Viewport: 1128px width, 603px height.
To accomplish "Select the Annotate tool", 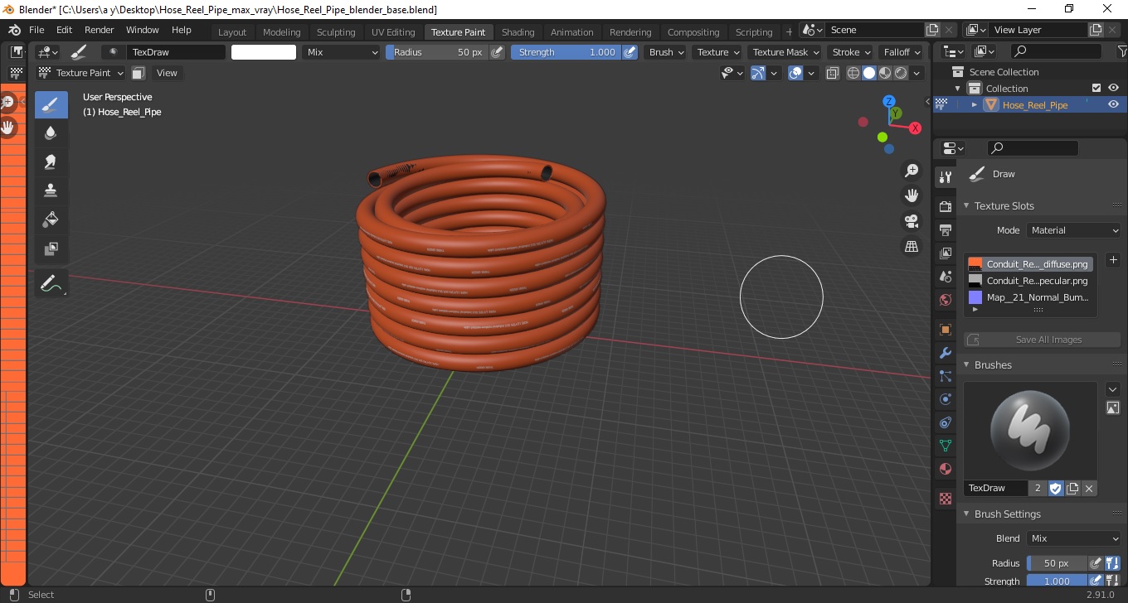I will click(51, 284).
